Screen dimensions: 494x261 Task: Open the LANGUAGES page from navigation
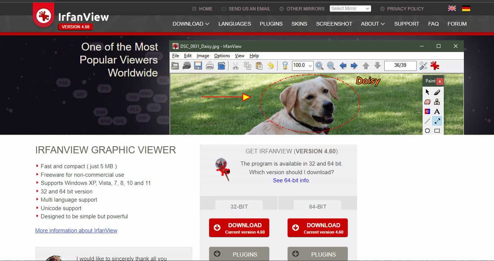click(235, 24)
